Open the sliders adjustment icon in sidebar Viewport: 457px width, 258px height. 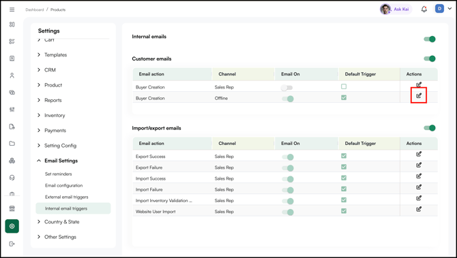pyautogui.click(x=12, y=110)
